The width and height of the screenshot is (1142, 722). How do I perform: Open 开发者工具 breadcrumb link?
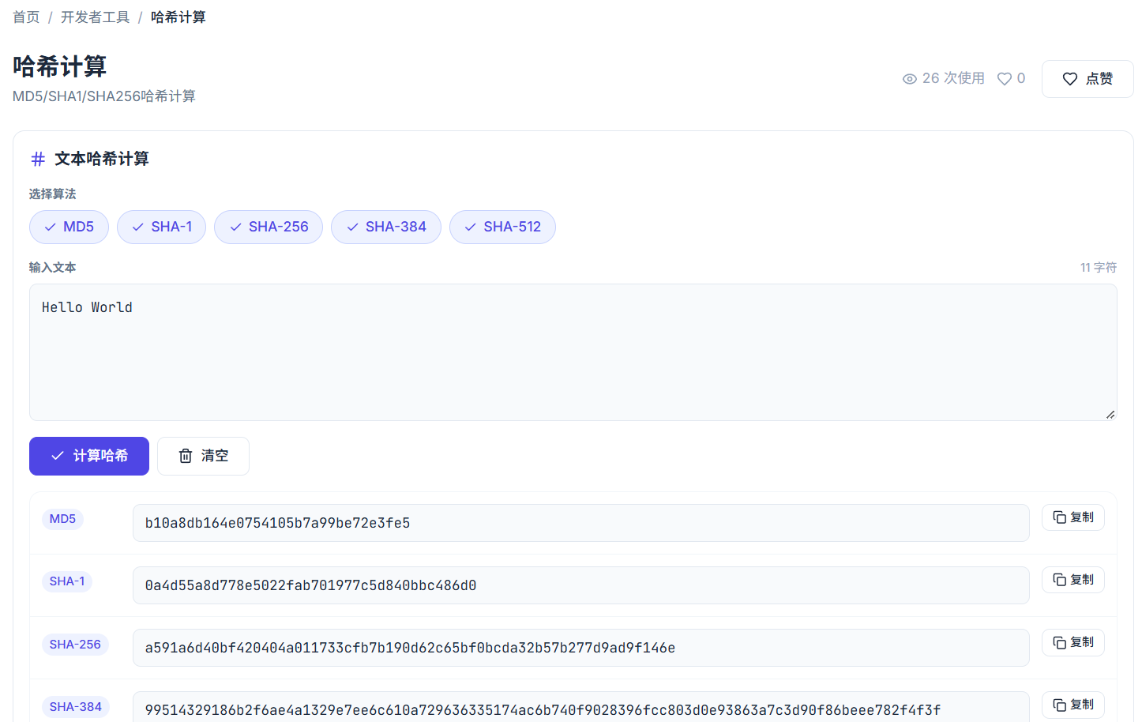tap(95, 17)
